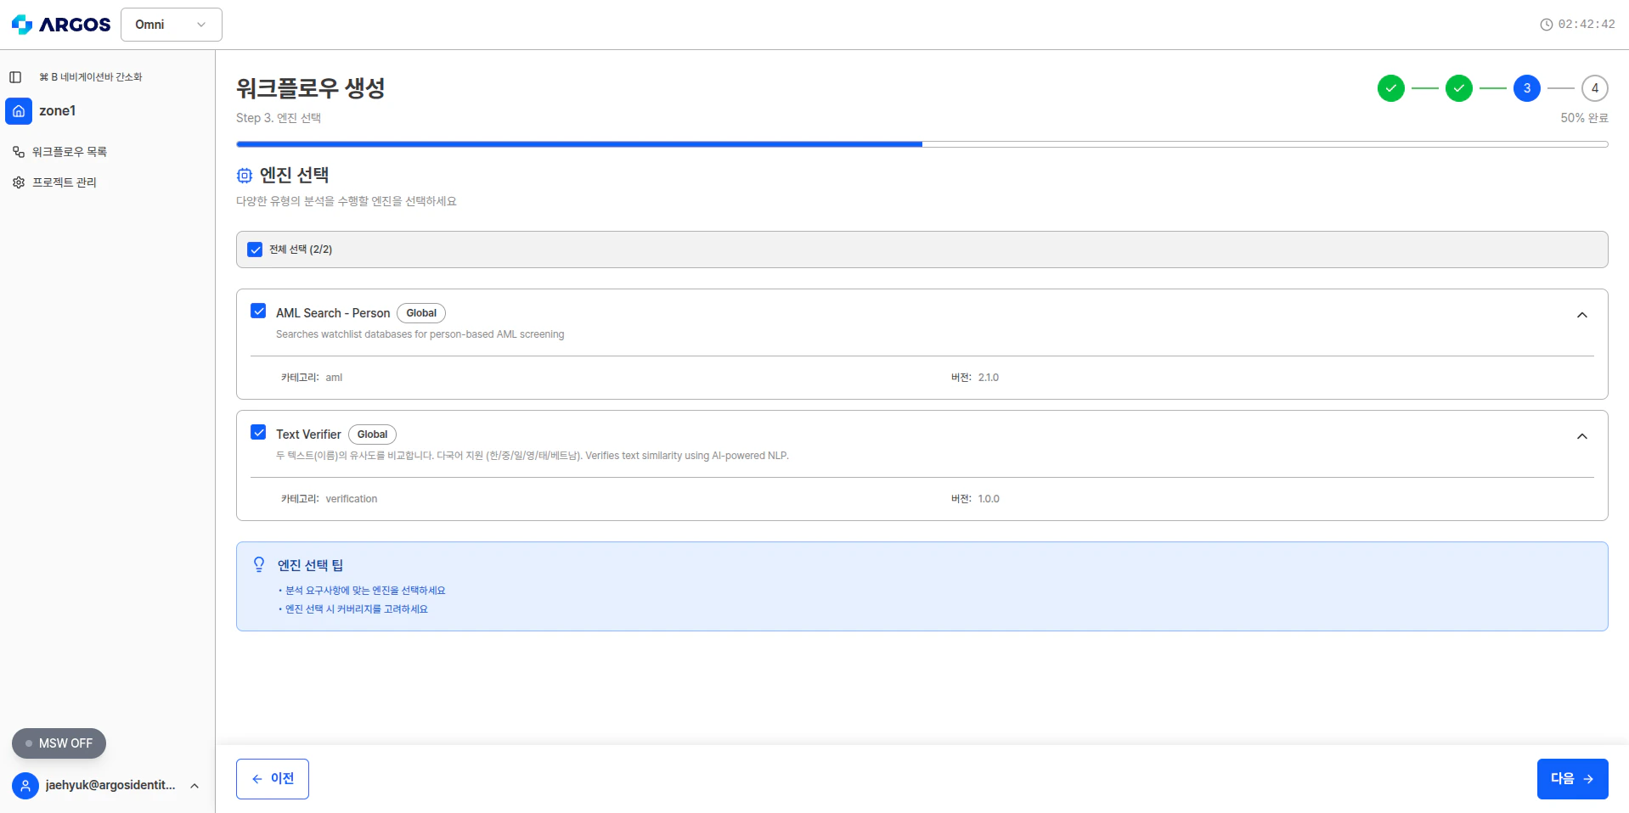
Task: Click current step 3 indicator
Action: click(1527, 88)
